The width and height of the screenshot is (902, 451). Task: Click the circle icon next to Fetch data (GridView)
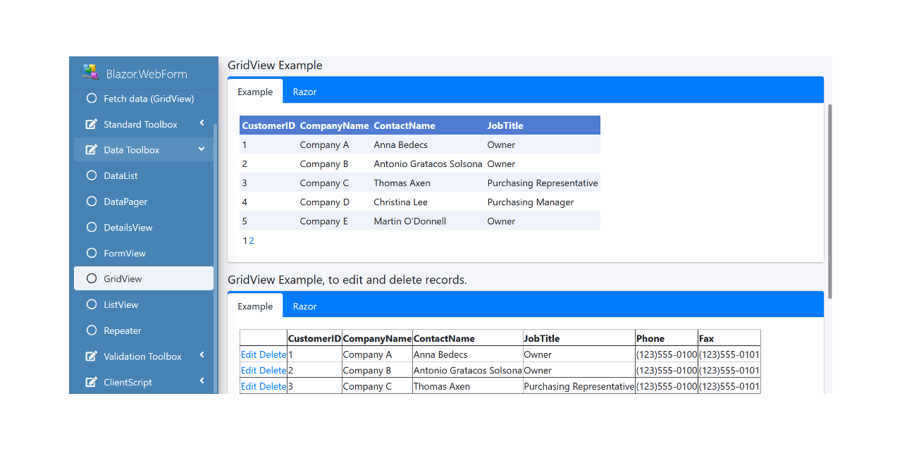[x=92, y=99]
